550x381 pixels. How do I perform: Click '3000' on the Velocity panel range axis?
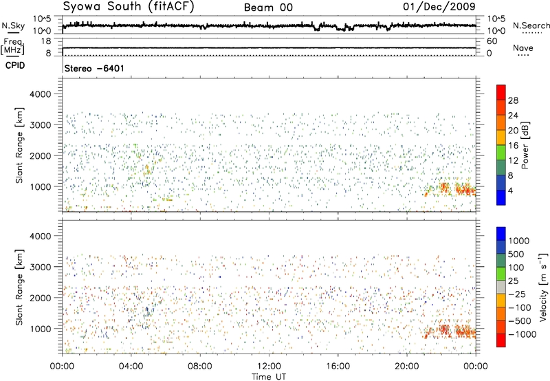pos(40,267)
